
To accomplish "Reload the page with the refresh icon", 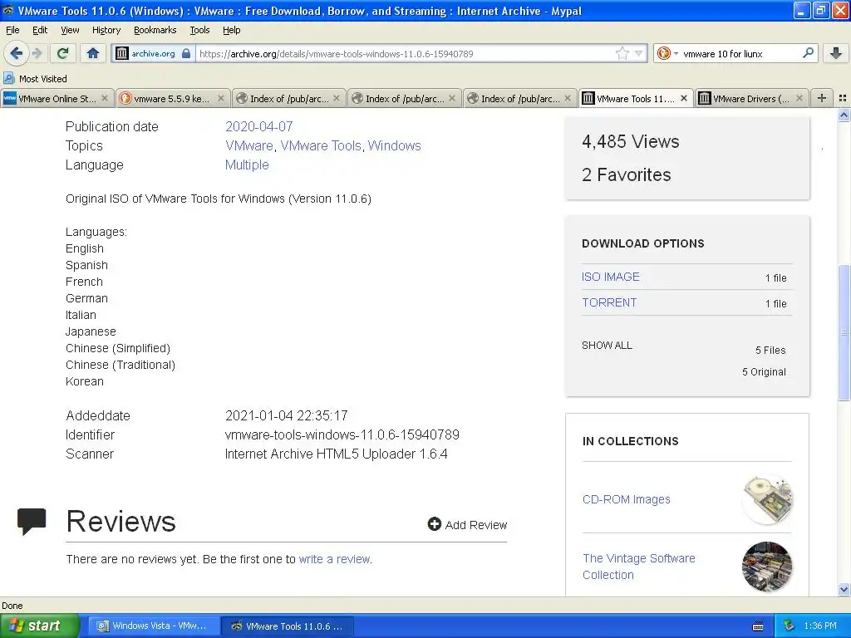I will click(x=63, y=53).
